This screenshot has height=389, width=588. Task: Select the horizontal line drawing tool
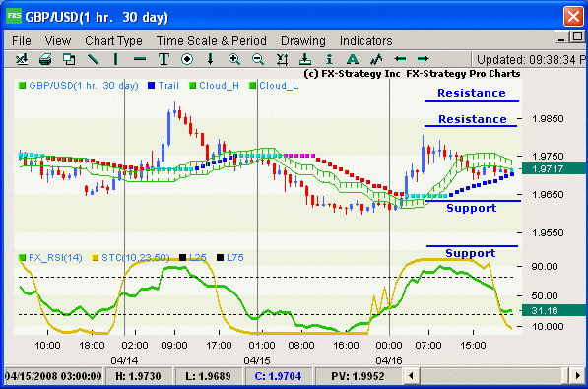(140, 59)
